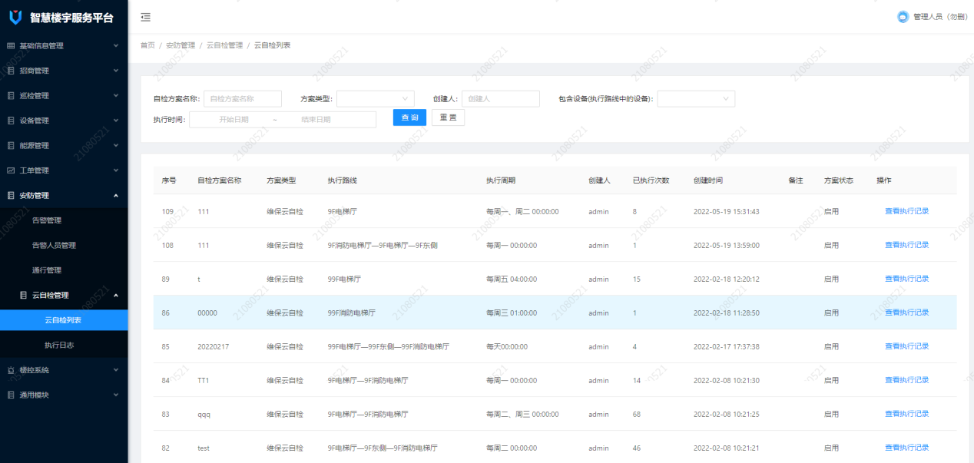This screenshot has width=974, height=463.
Task: Click the 工单管理 menu icon
Action: pyautogui.click(x=11, y=170)
